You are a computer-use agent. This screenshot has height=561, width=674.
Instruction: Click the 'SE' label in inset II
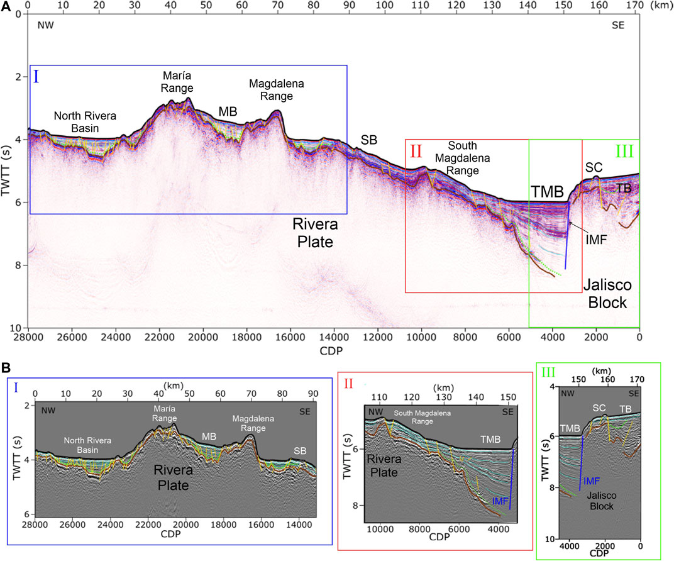click(x=507, y=412)
